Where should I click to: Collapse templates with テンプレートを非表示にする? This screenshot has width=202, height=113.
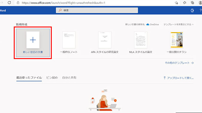[179, 24]
